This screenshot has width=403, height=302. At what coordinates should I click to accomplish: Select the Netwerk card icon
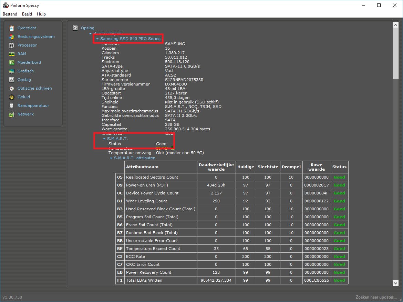click(x=12, y=114)
